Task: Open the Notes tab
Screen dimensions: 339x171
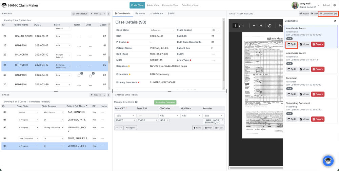Action: tap(140, 14)
